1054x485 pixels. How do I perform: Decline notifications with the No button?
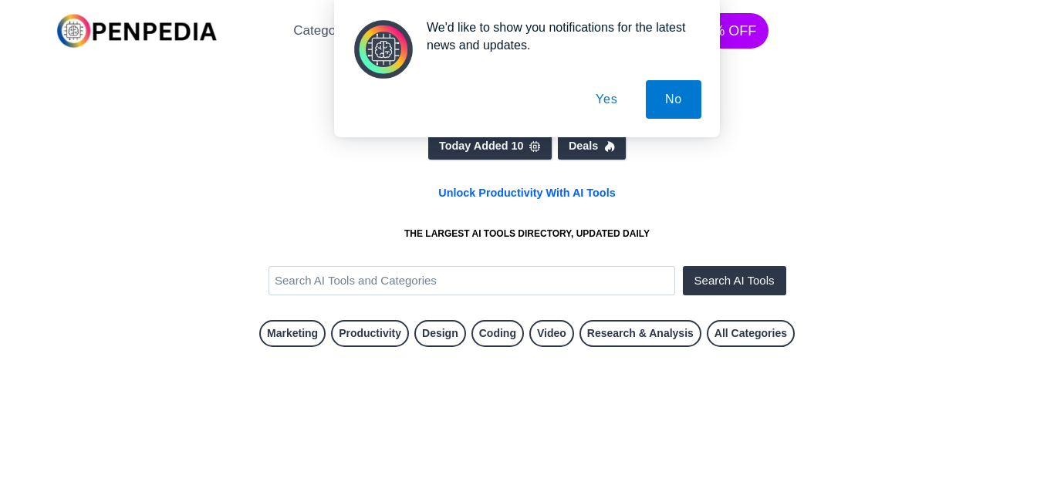(674, 99)
